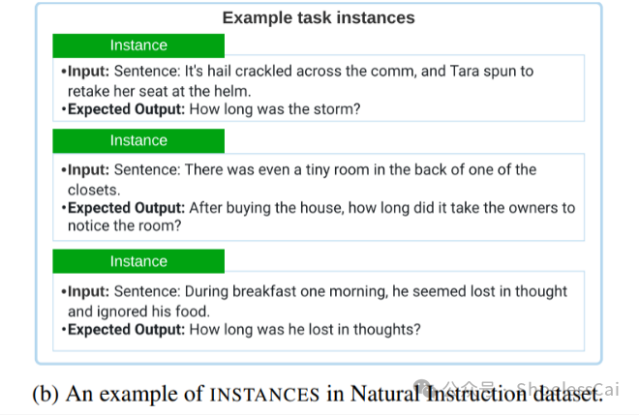The image size is (639, 415).
Task: Click "How long was the storm?" output
Action: [x=275, y=109]
